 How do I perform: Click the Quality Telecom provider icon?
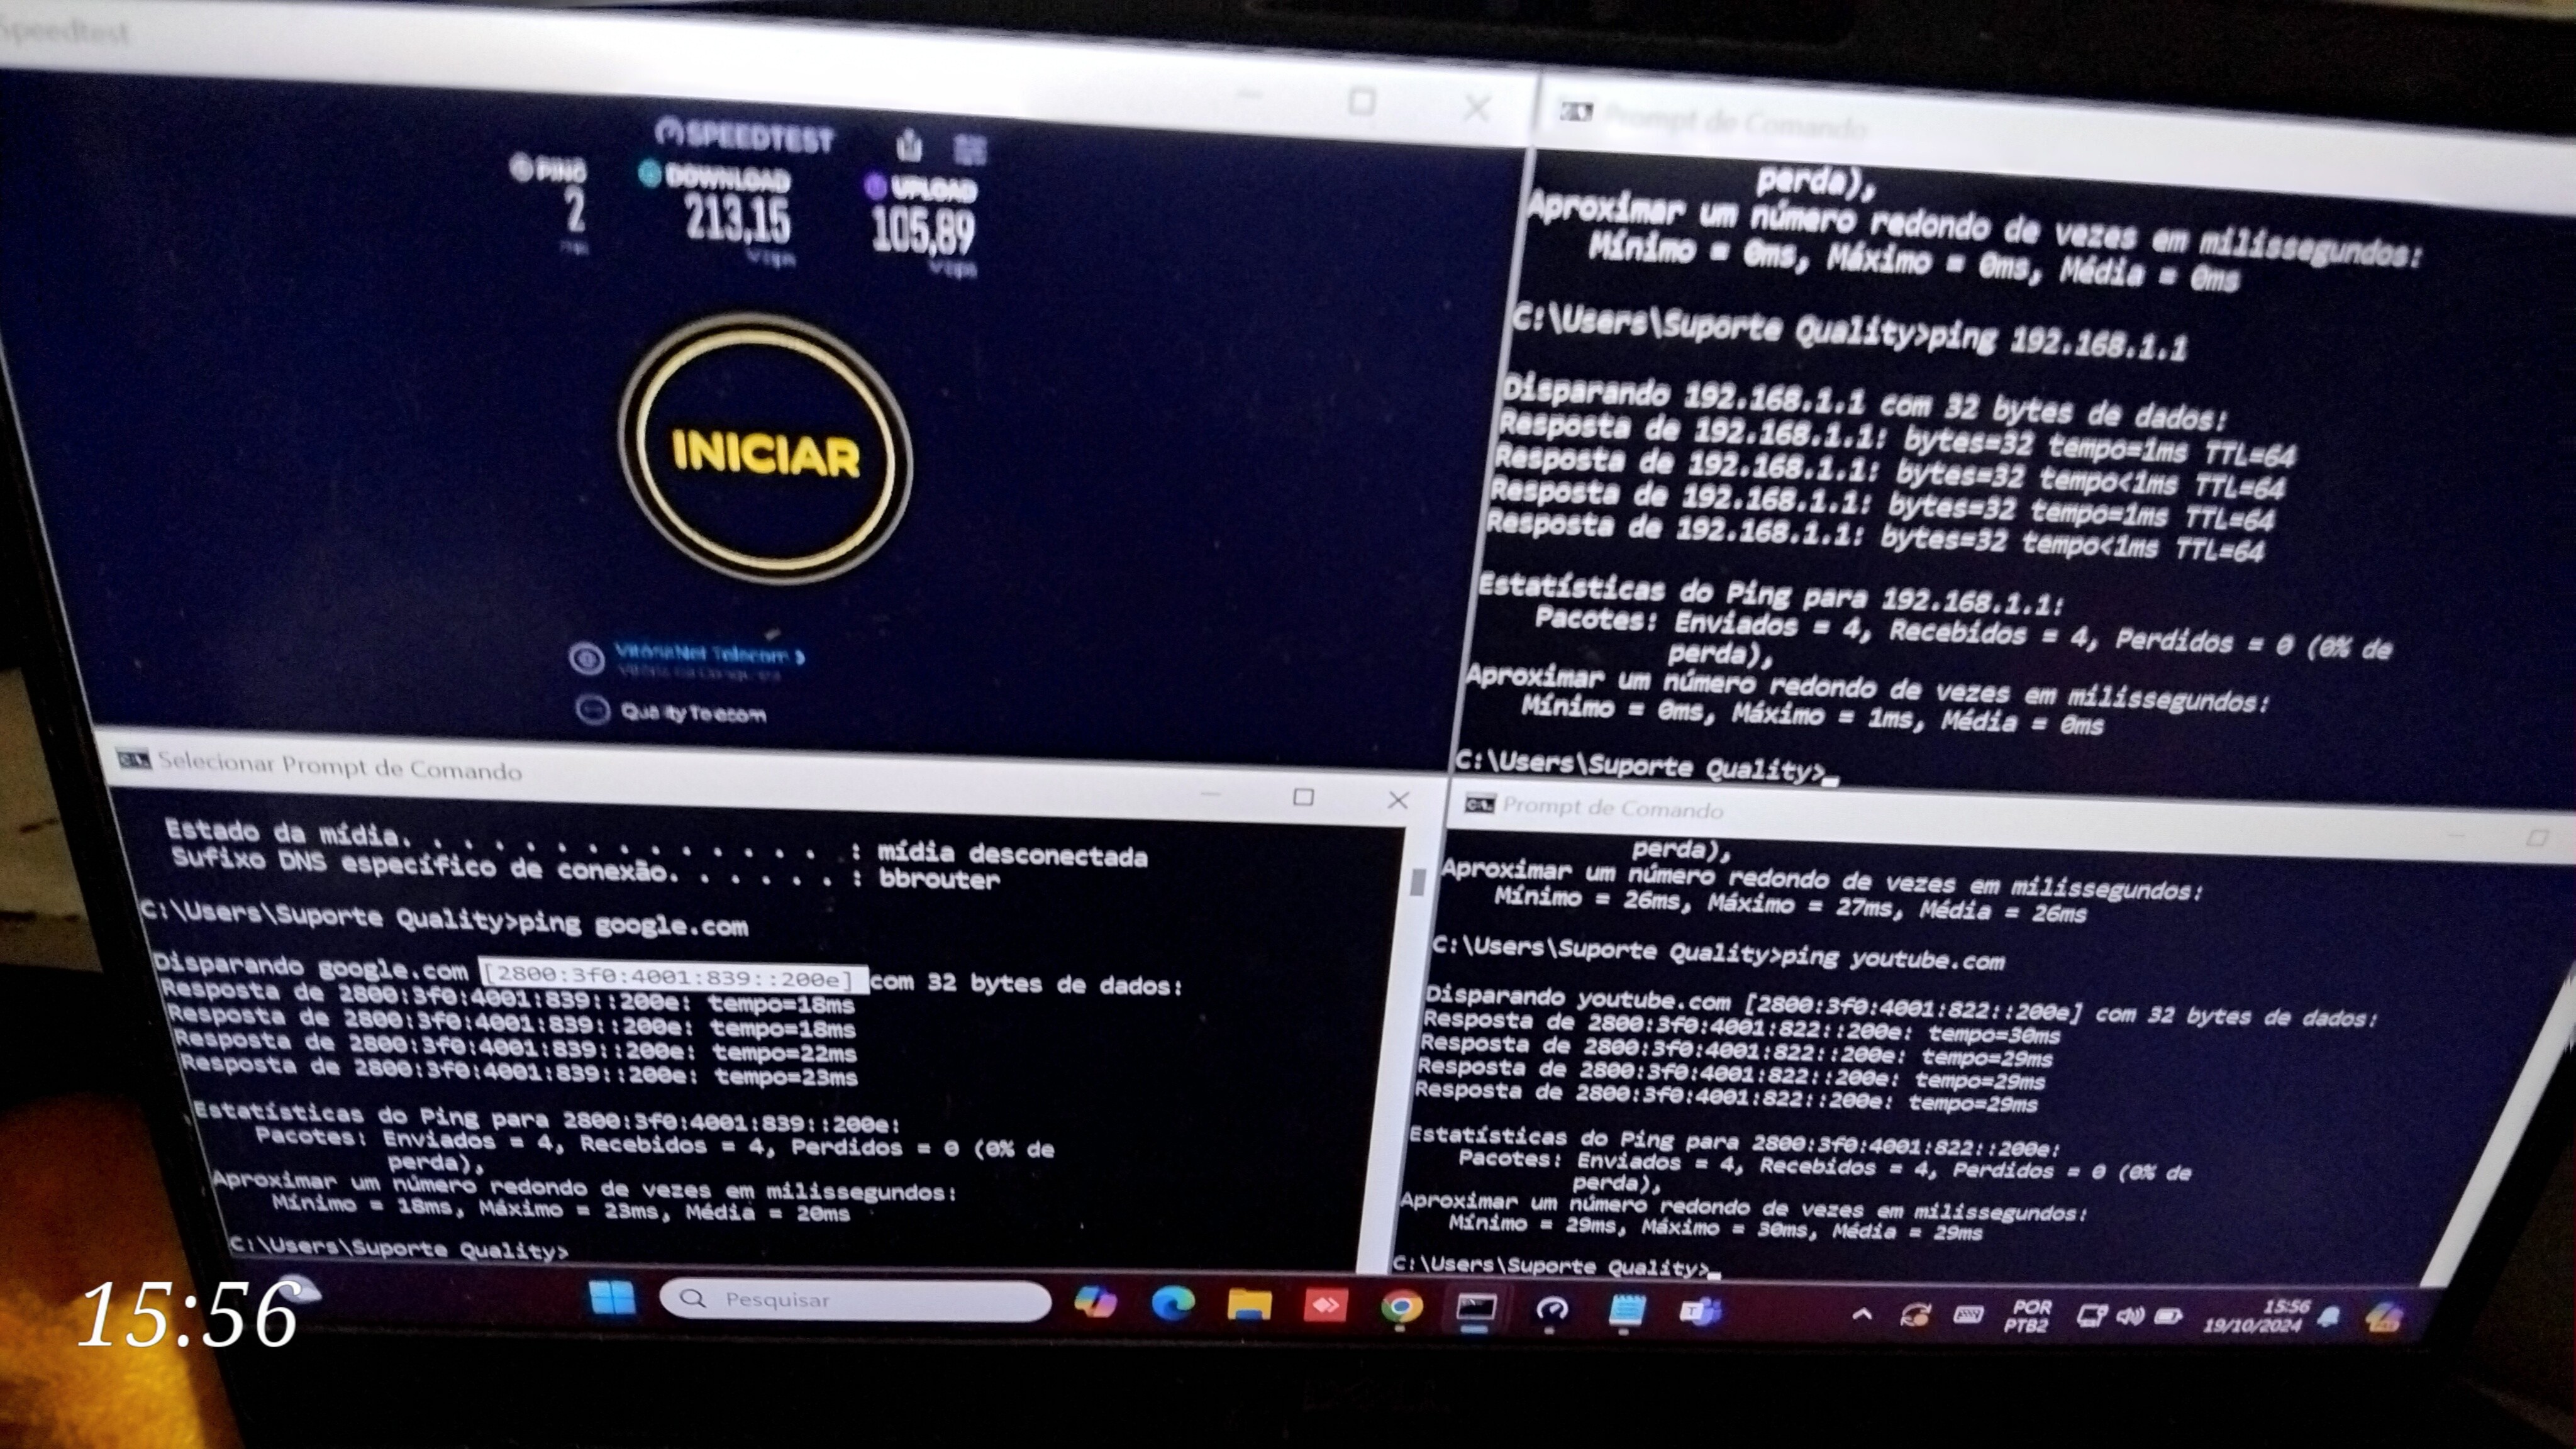[x=593, y=711]
